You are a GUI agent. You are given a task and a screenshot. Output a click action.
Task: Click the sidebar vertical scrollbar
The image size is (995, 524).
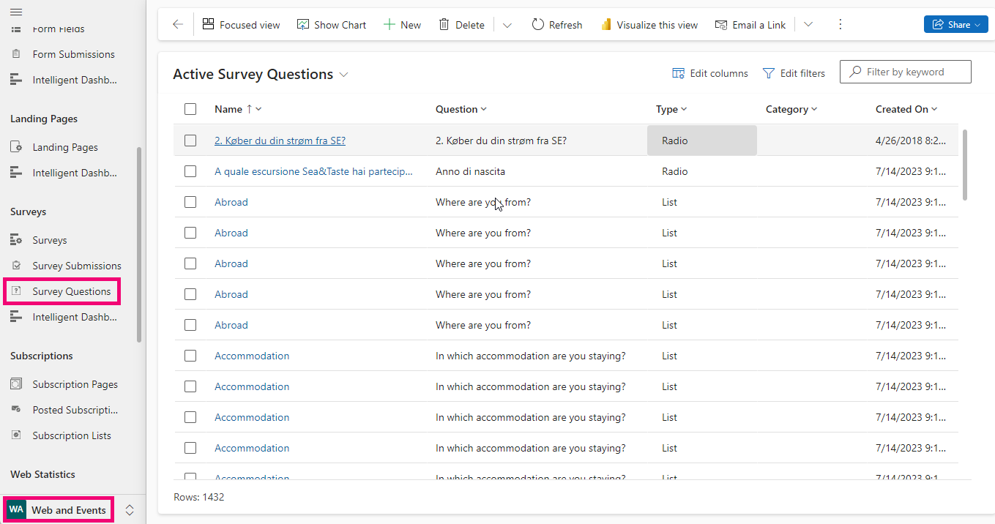(x=139, y=244)
